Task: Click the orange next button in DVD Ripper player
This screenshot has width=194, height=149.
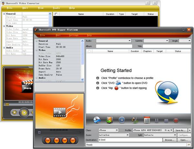Action: pyautogui.click(x=73, y=140)
